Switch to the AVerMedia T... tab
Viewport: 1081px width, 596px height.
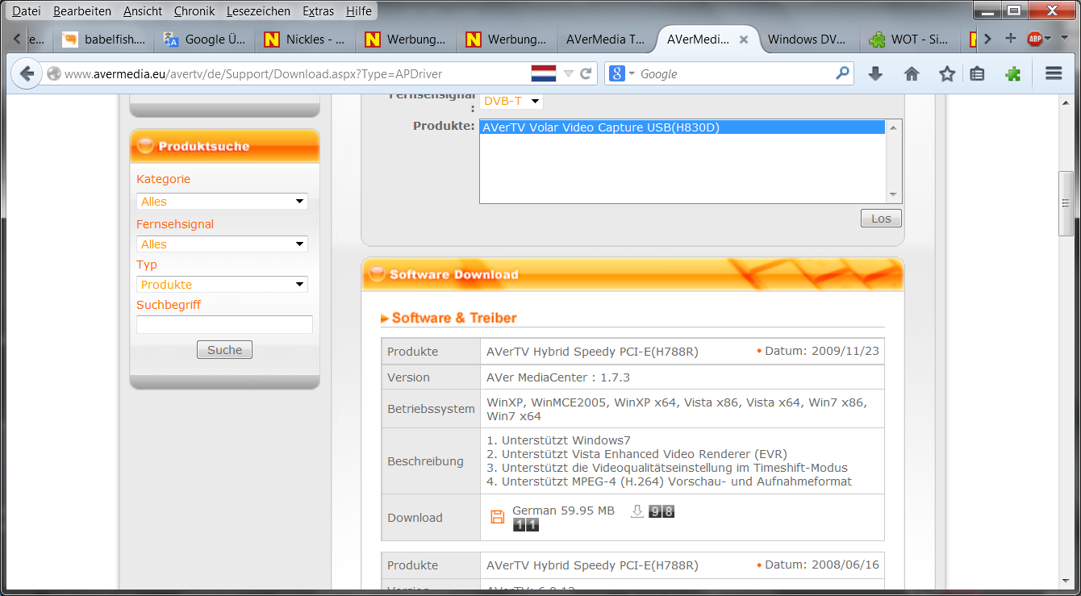(607, 40)
